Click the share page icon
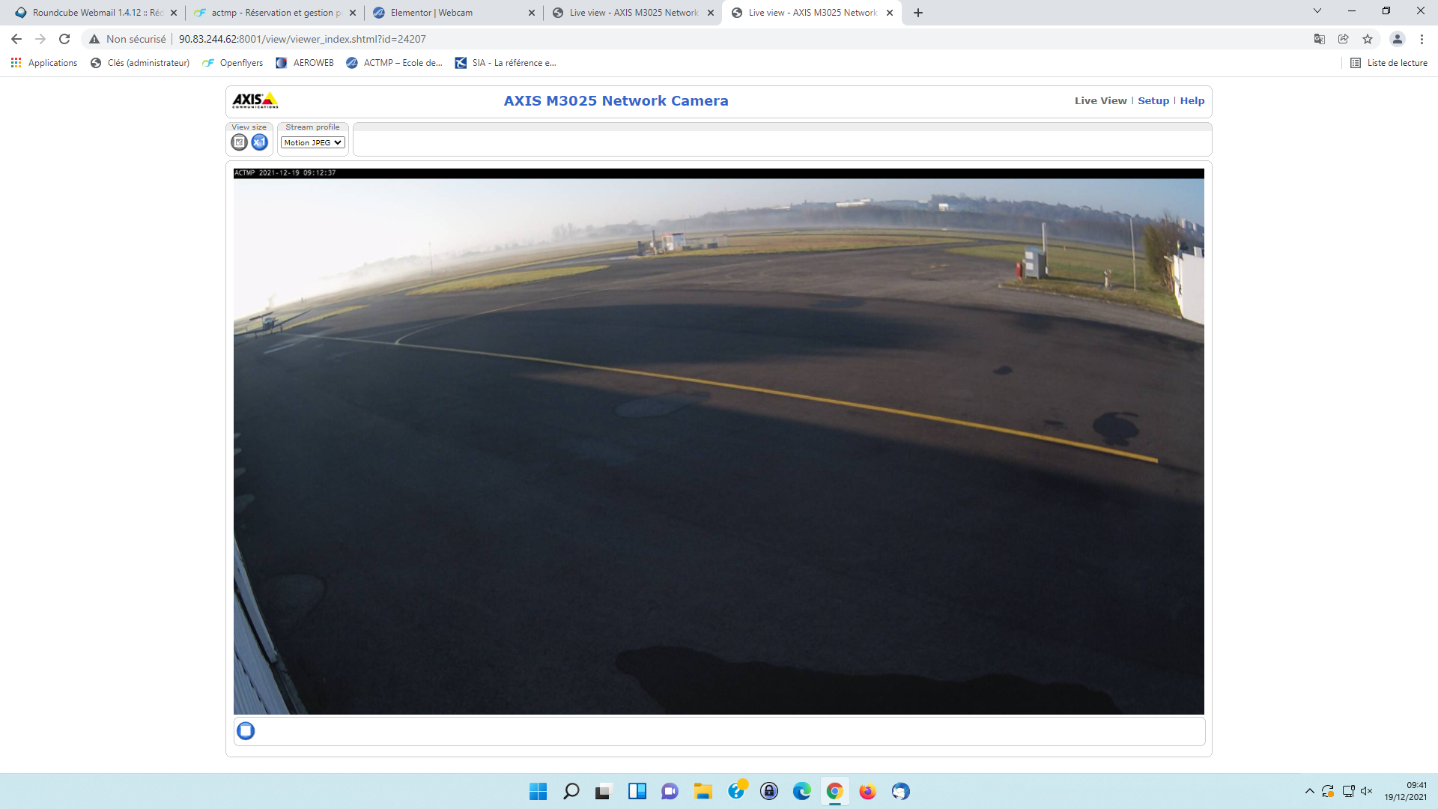 point(1344,39)
